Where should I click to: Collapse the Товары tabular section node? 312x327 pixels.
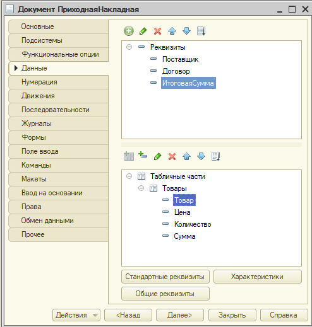[x=141, y=188]
